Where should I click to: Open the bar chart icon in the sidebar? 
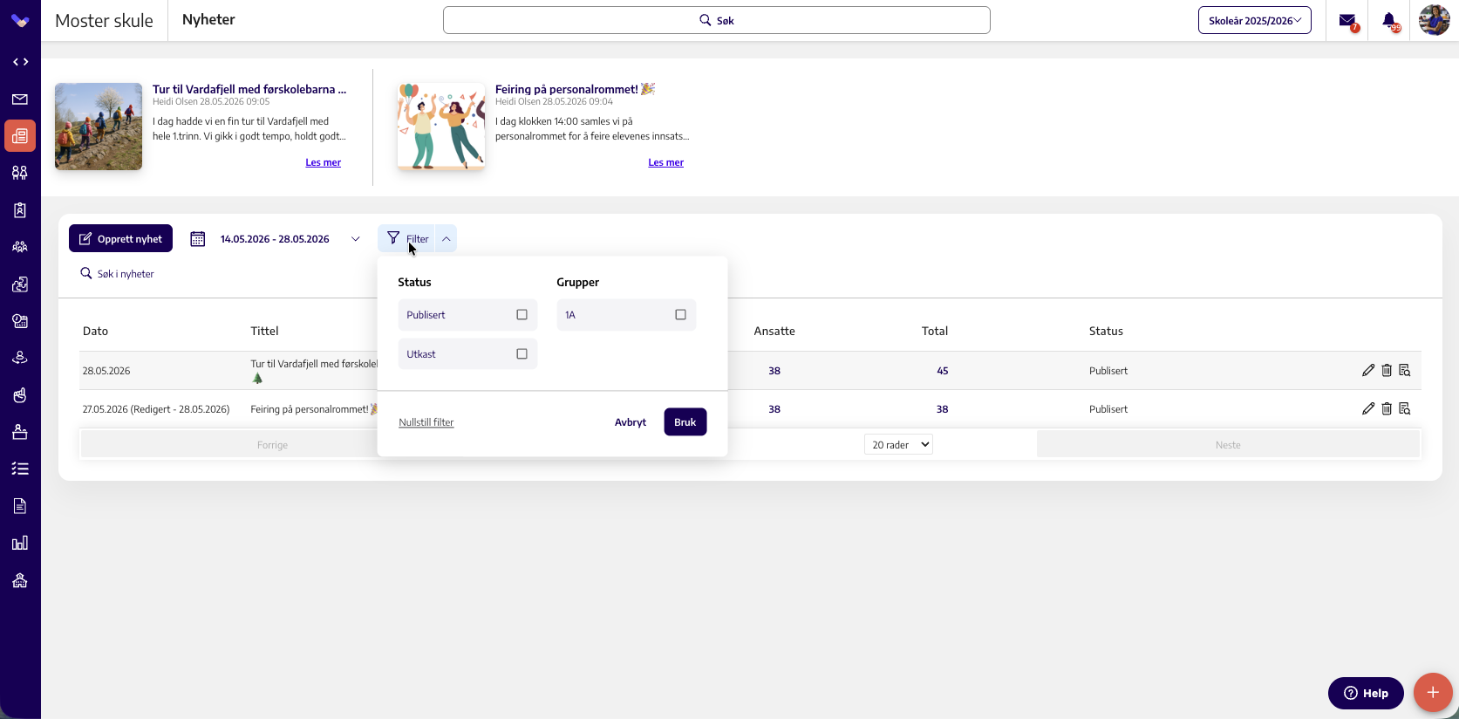[20, 543]
